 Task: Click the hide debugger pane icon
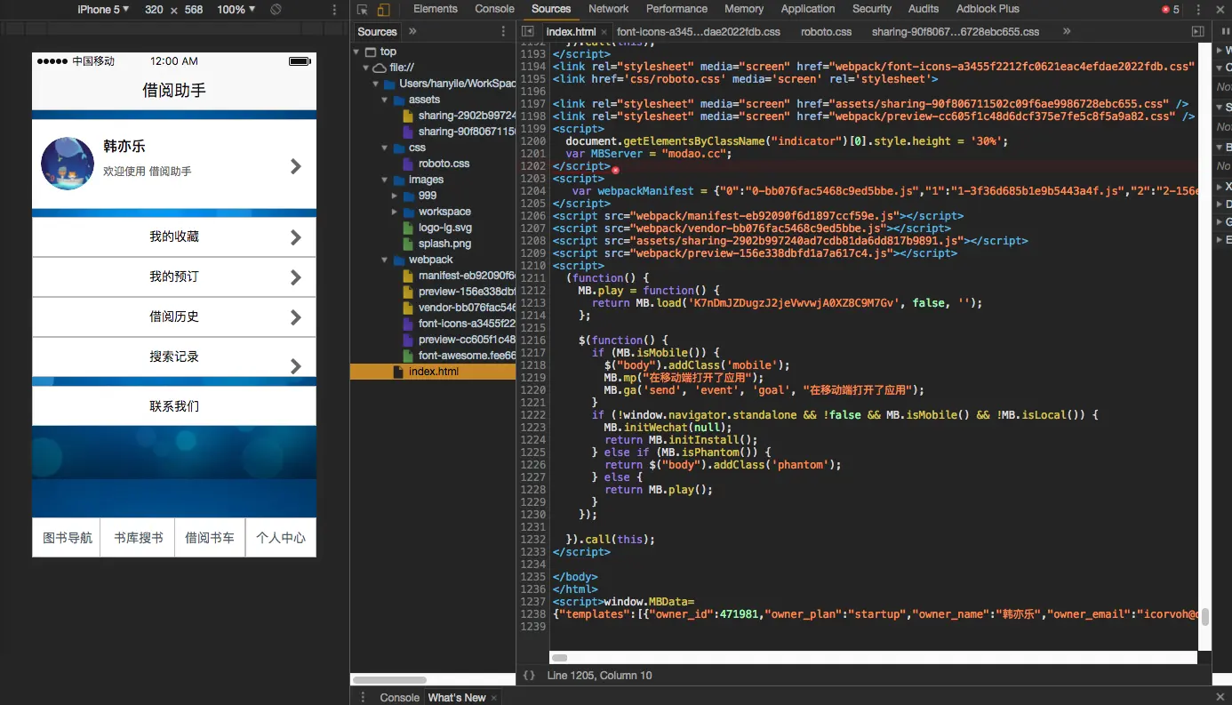point(1197,31)
